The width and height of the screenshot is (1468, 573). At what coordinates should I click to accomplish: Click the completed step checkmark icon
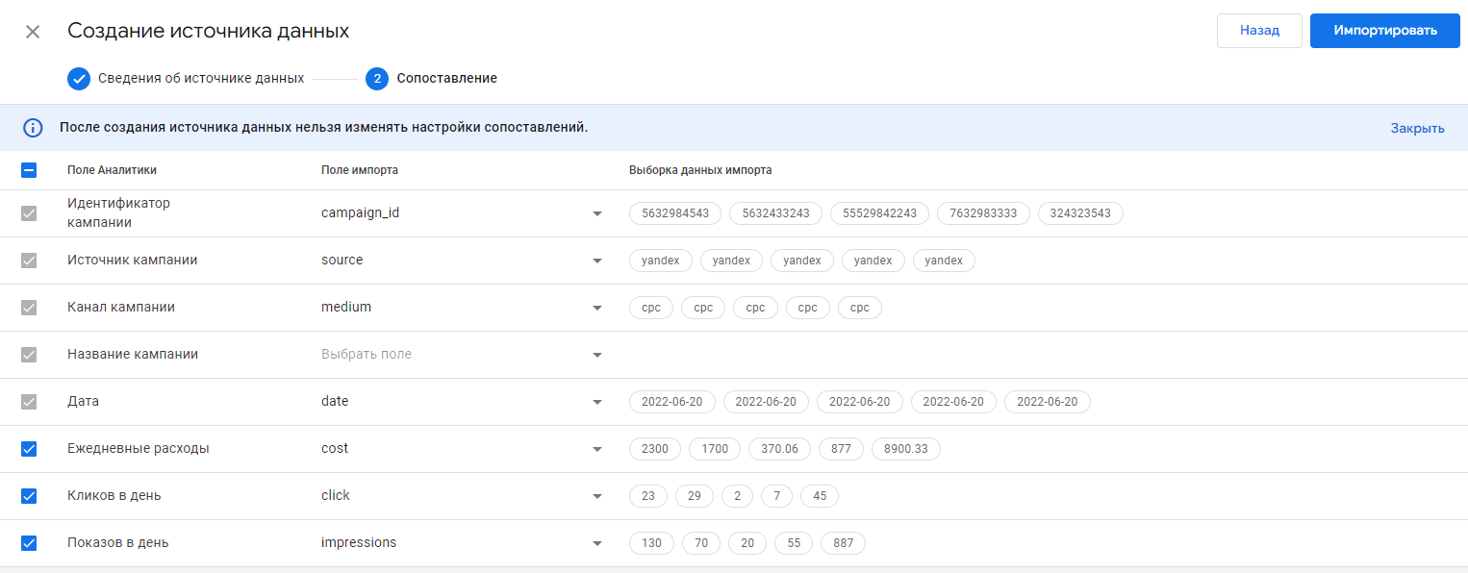[x=79, y=79]
